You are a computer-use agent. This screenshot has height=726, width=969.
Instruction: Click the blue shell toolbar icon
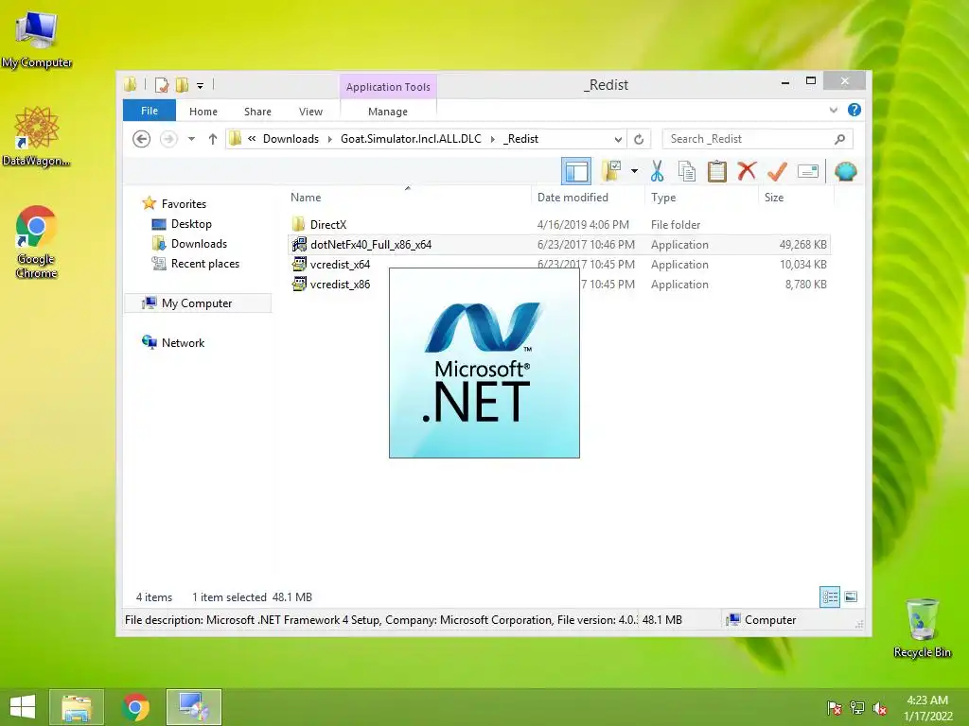[845, 171]
